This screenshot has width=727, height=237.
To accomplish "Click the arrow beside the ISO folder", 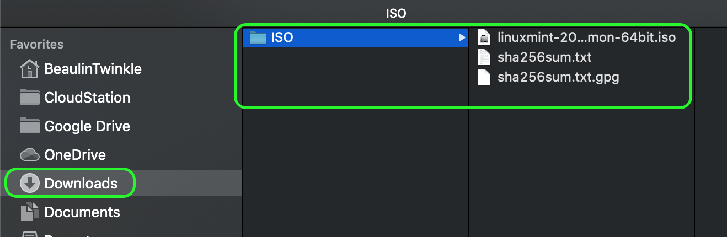I will pyautogui.click(x=461, y=37).
